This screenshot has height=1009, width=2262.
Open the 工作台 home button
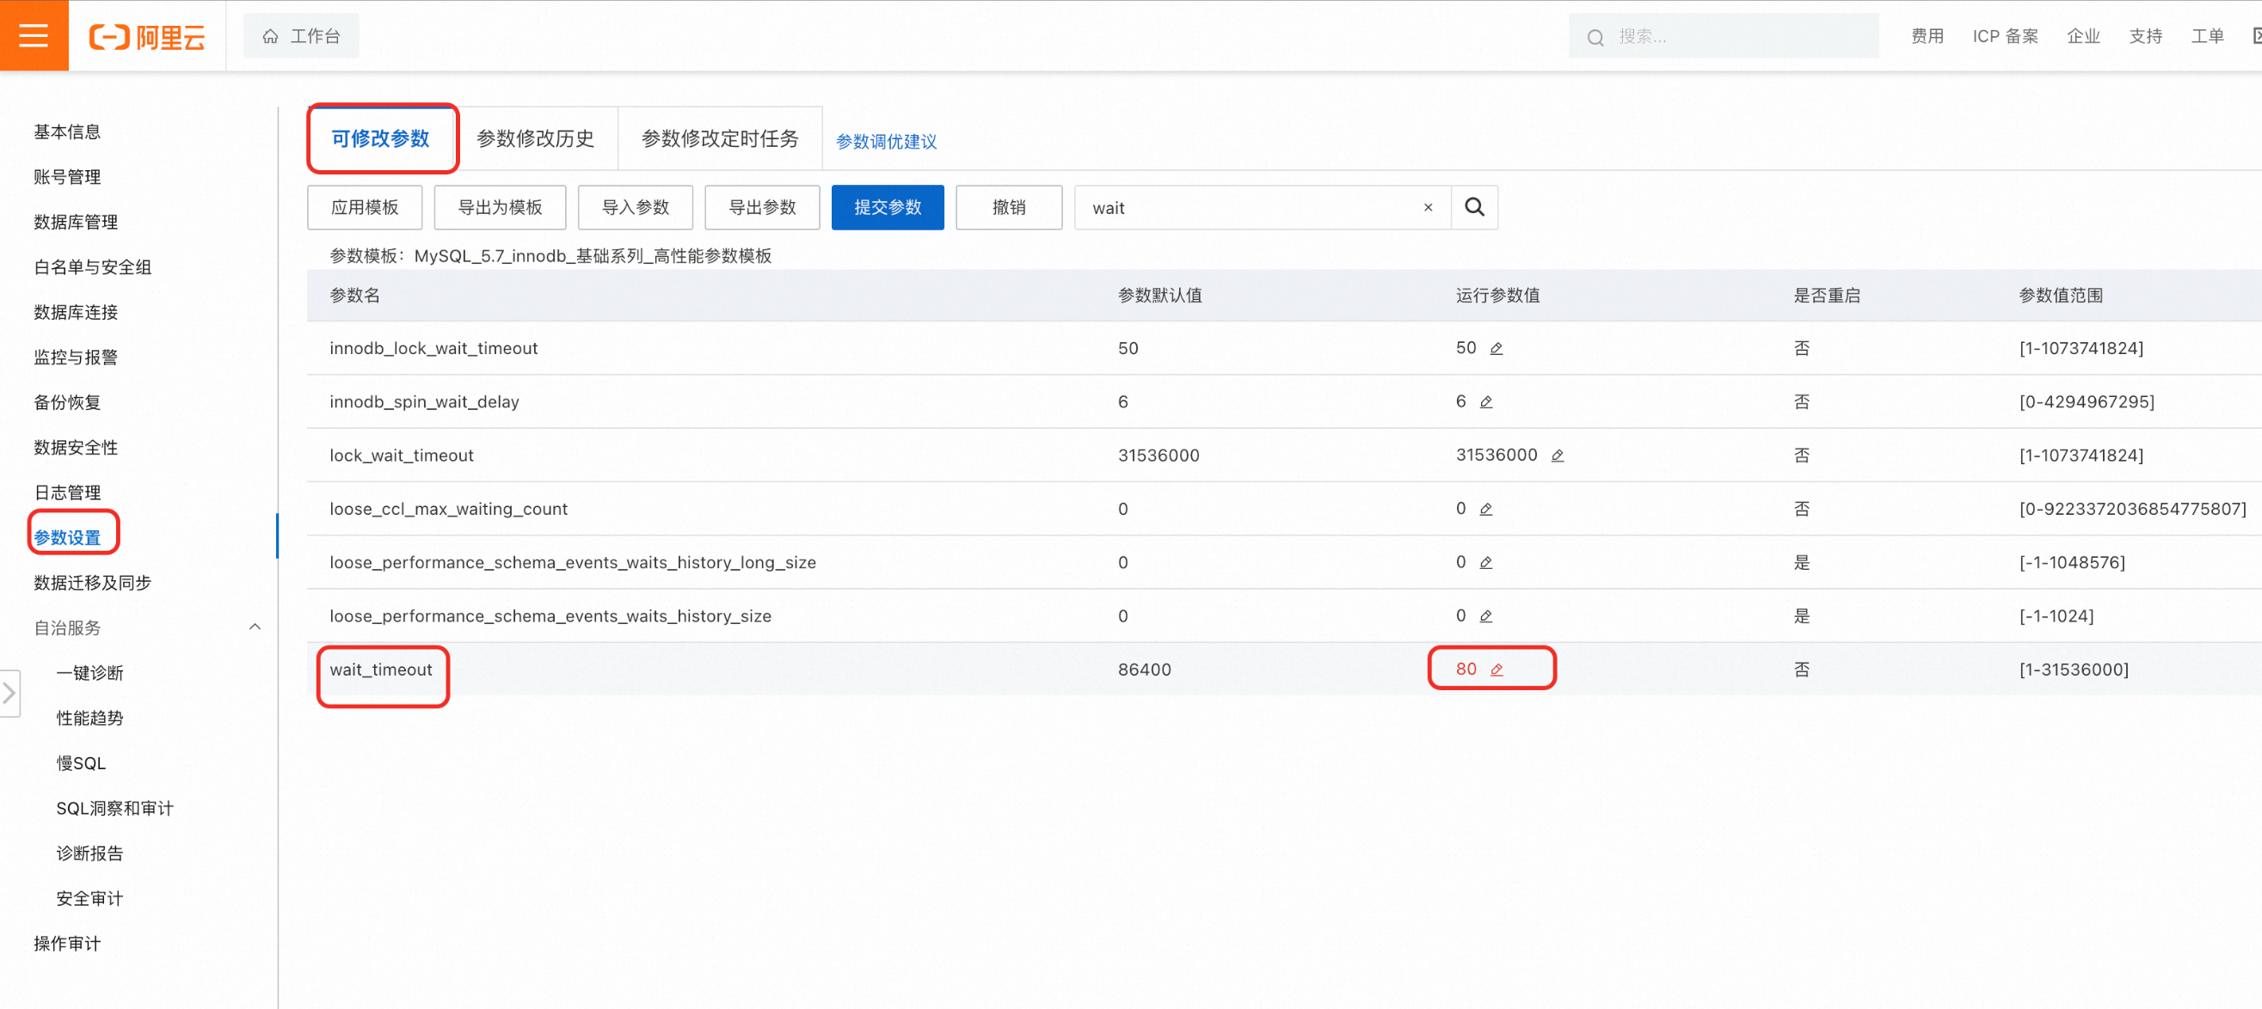[x=301, y=36]
